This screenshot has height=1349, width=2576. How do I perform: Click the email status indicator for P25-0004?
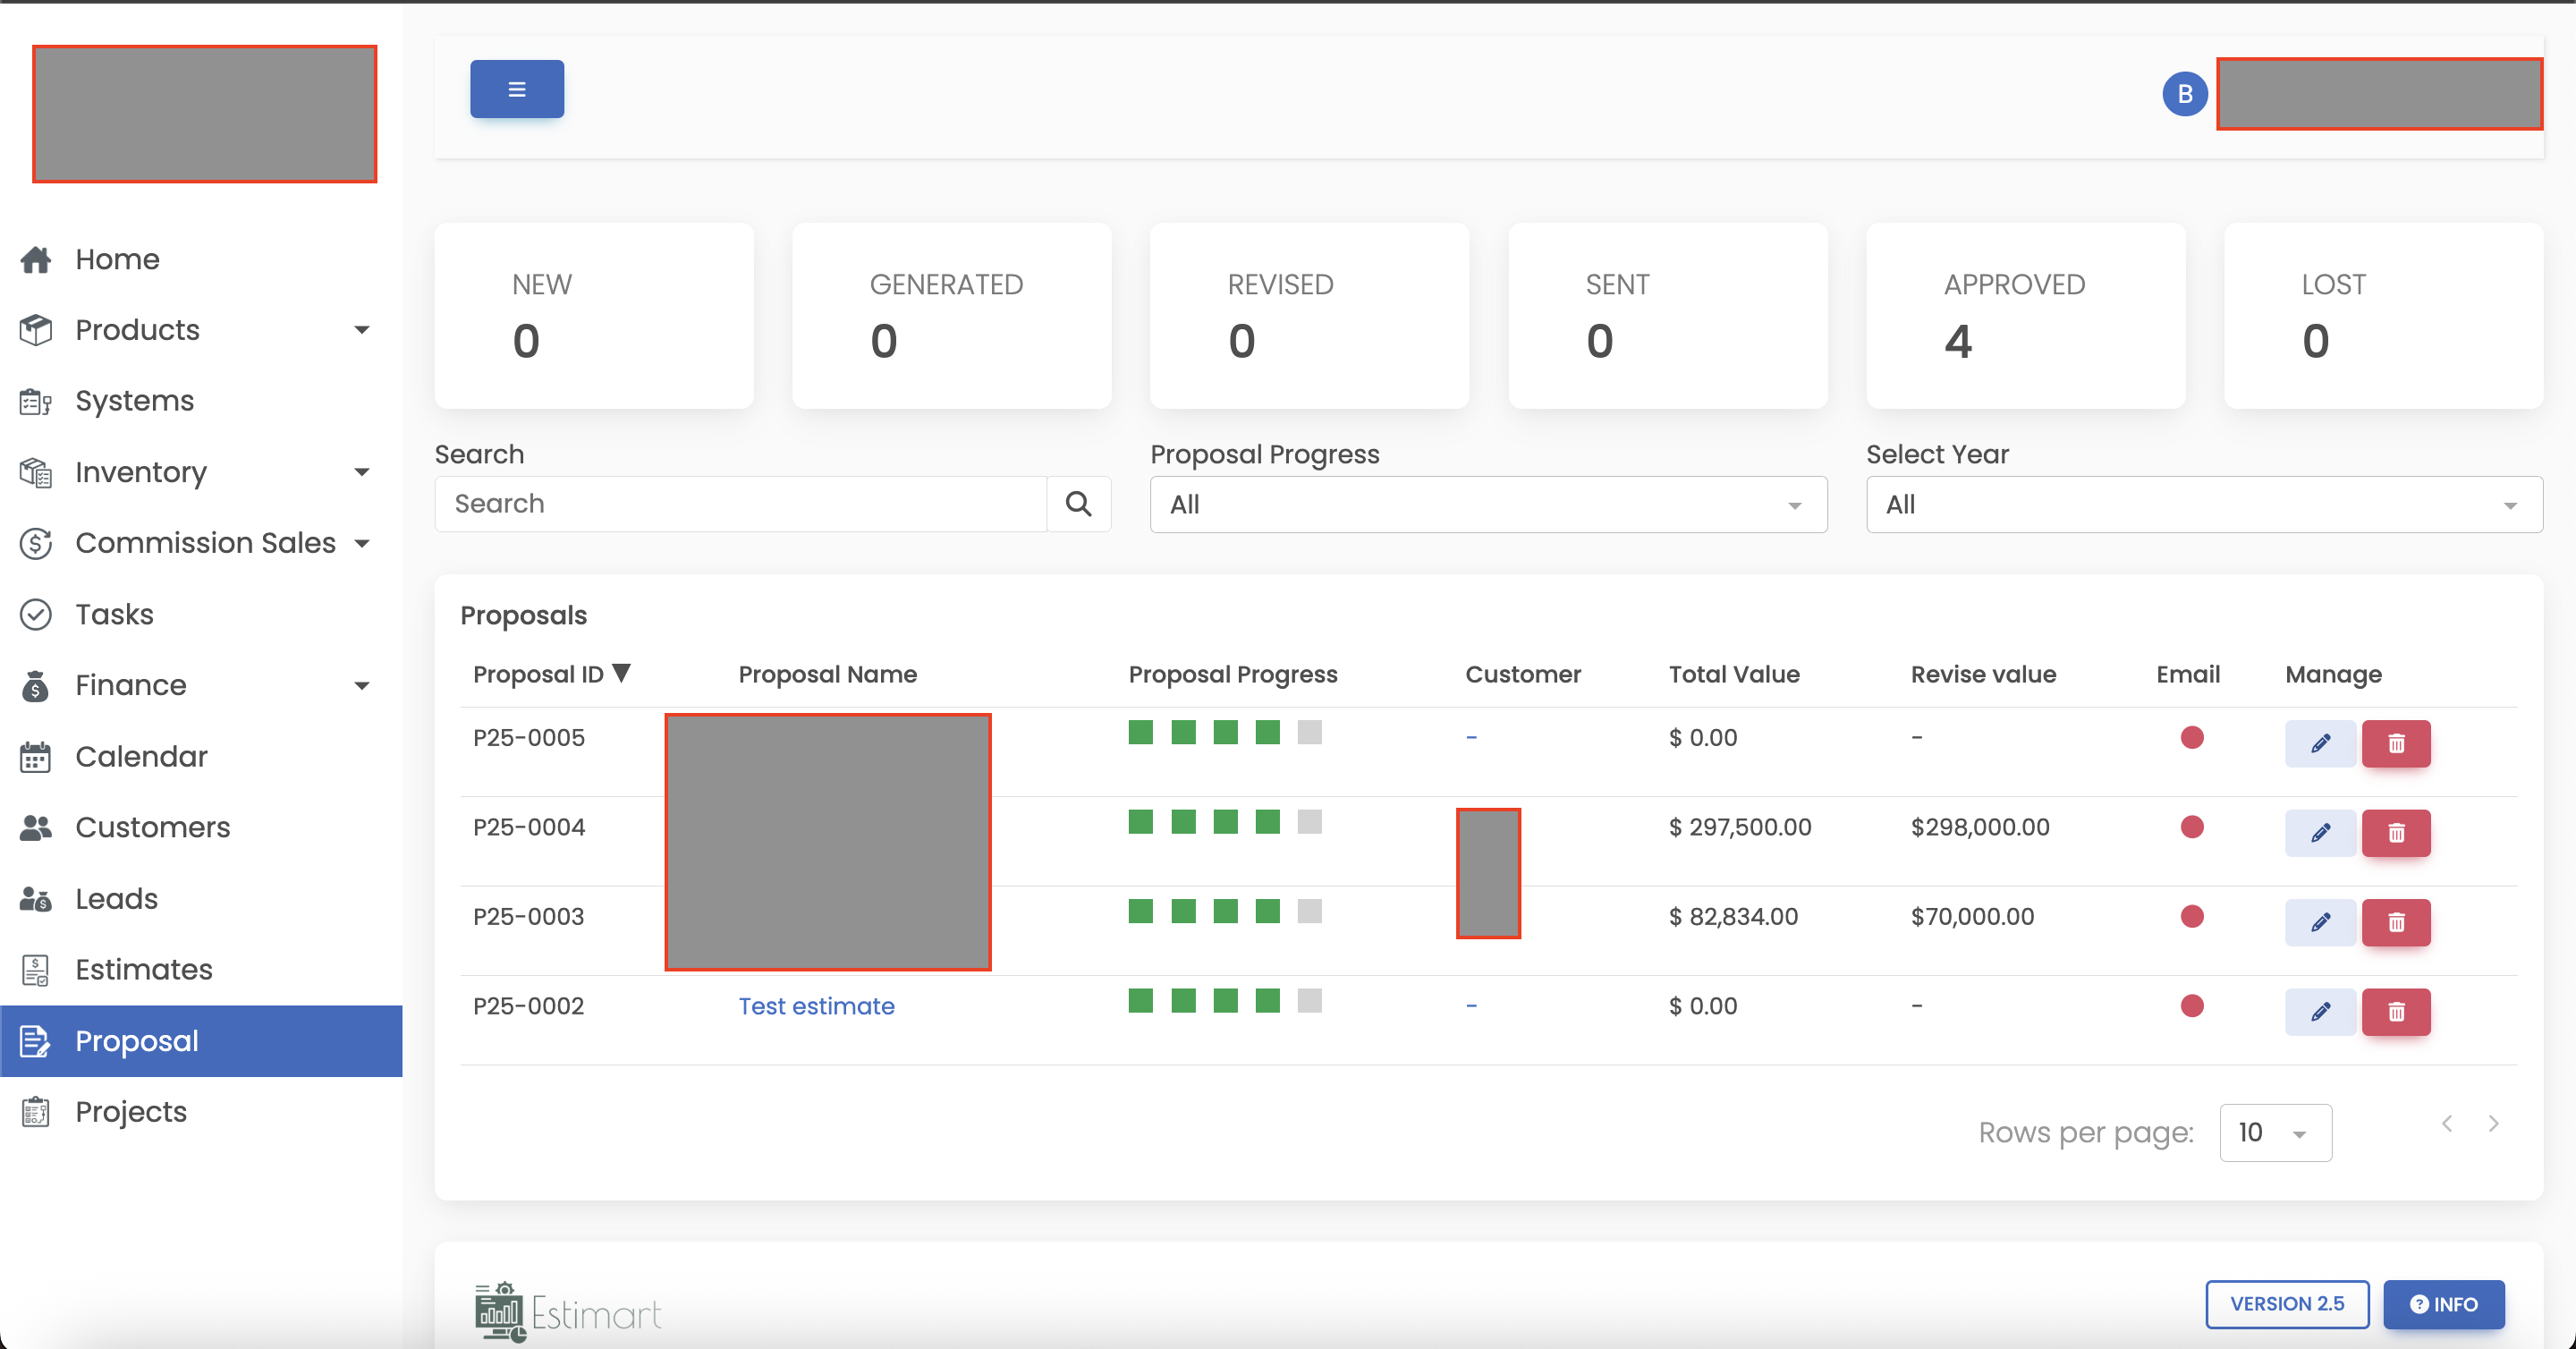(2192, 827)
